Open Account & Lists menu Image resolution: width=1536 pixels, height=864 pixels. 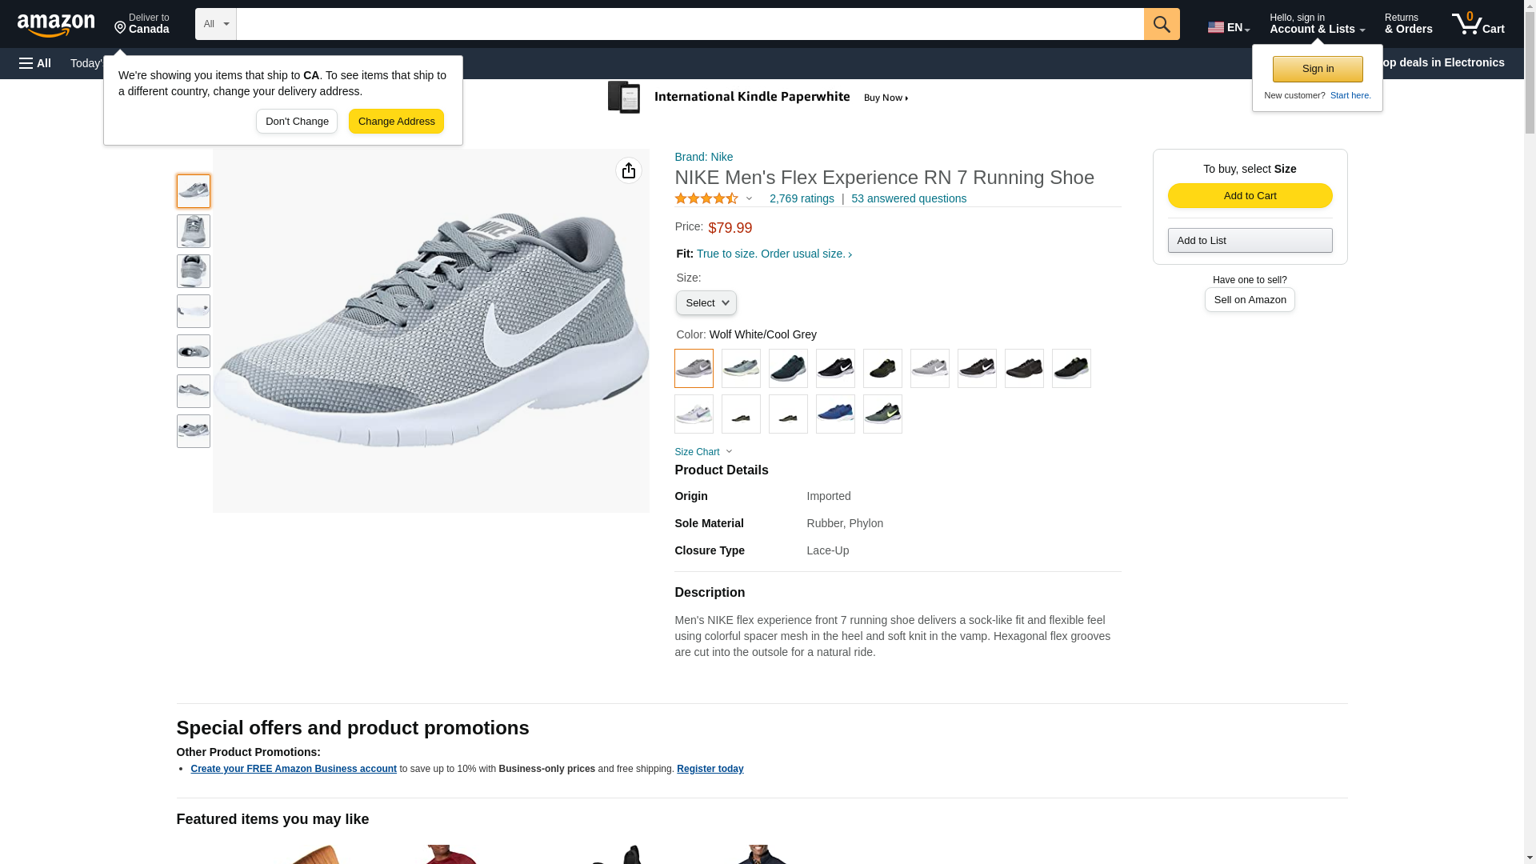(1316, 24)
